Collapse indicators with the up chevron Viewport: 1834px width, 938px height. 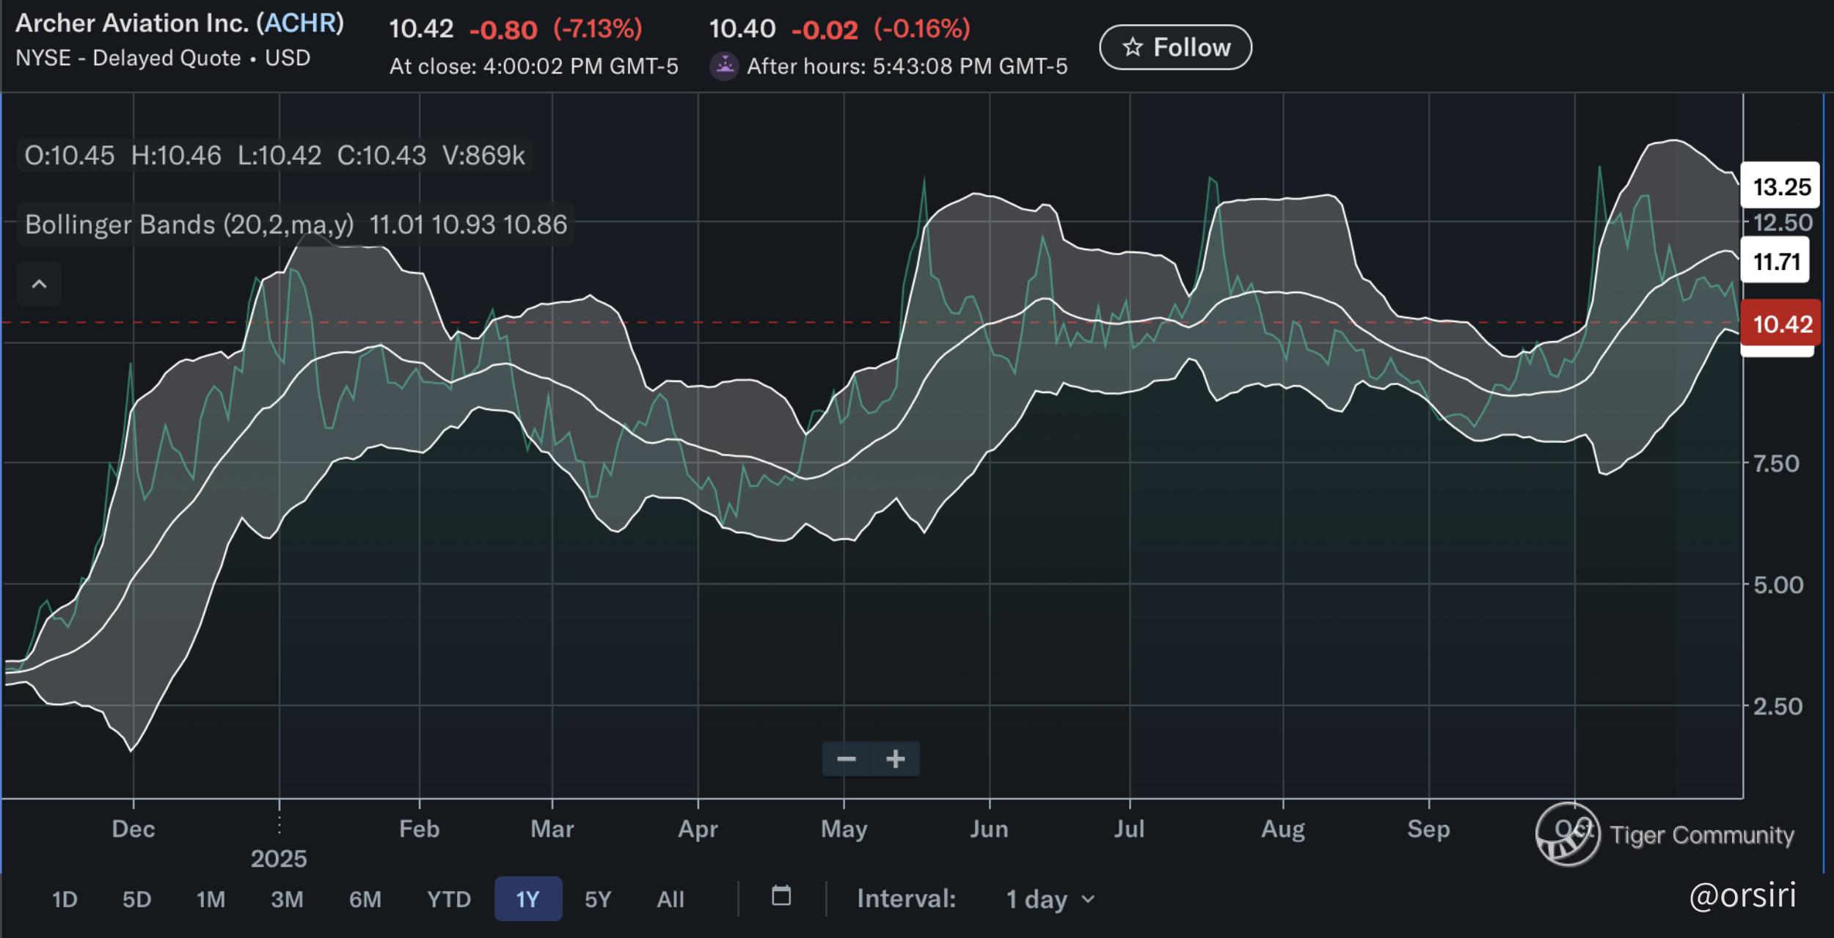click(x=40, y=284)
